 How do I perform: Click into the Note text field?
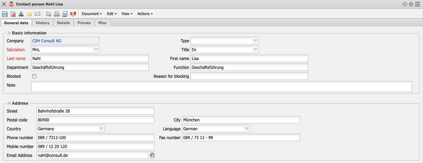coord(221,87)
